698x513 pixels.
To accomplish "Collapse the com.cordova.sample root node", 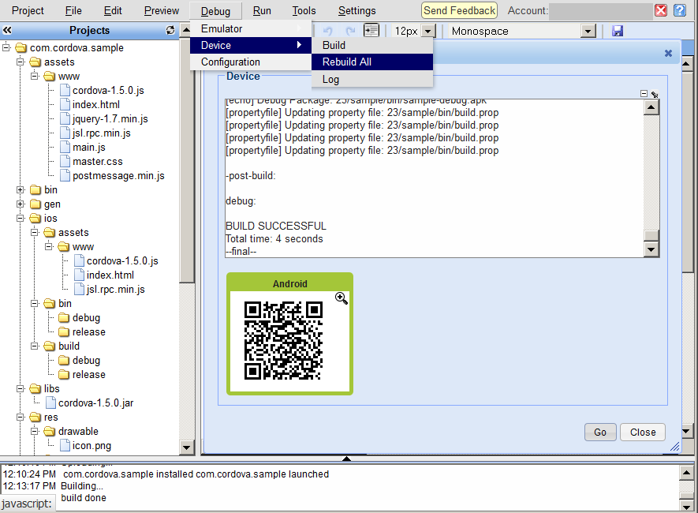I will 6,47.
